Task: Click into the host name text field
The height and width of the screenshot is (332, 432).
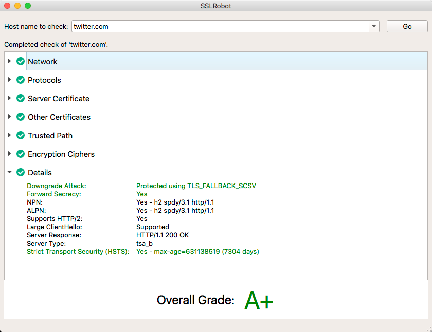Action: pos(220,26)
